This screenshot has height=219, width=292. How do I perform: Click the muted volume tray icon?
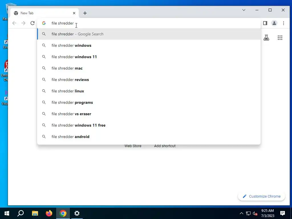point(255,213)
